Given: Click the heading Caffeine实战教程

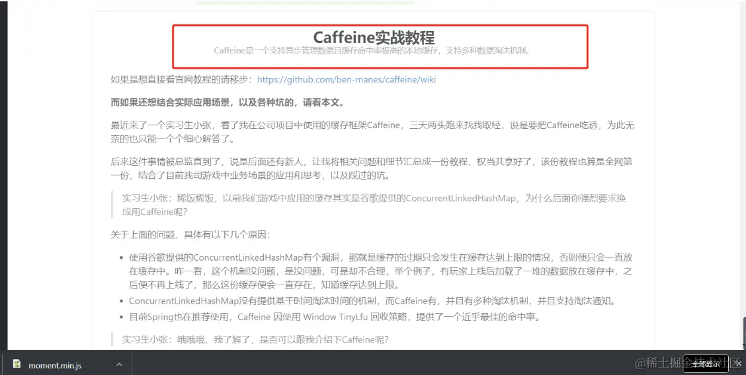Looking at the screenshot, I should 374,37.
